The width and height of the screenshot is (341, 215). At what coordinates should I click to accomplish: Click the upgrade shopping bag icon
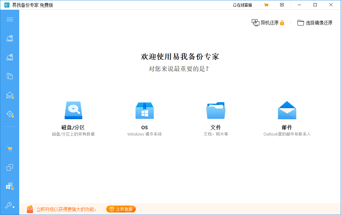[30, 209]
